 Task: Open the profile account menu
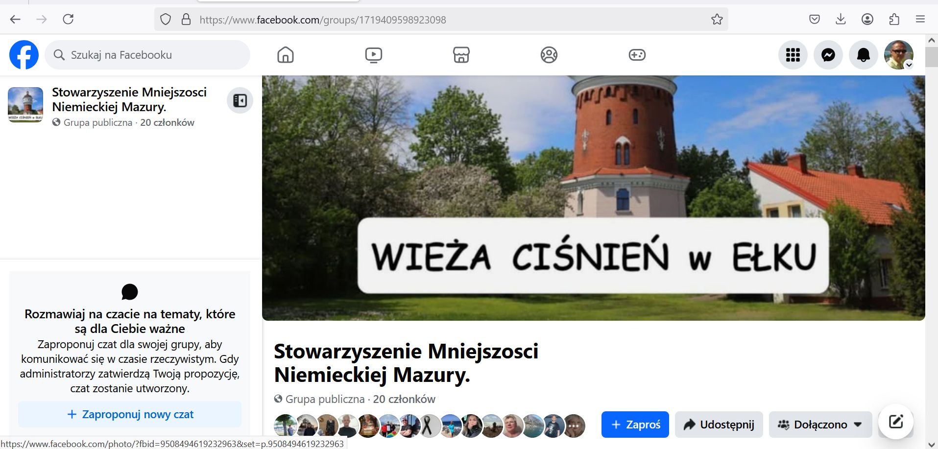[x=898, y=55]
